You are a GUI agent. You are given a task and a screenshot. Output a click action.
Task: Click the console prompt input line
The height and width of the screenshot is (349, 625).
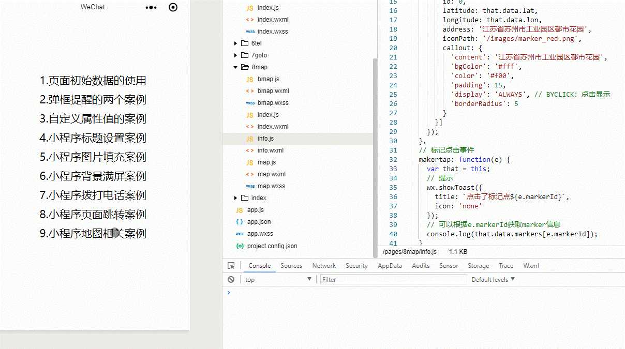pyautogui.click(x=424, y=293)
